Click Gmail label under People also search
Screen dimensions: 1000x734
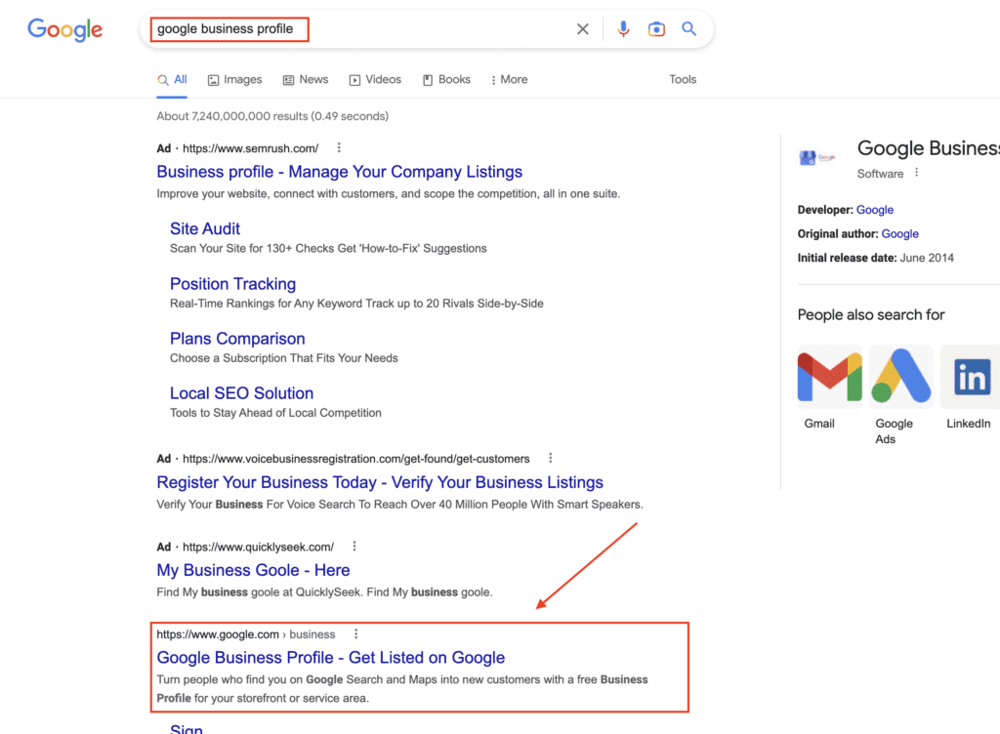click(819, 424)
